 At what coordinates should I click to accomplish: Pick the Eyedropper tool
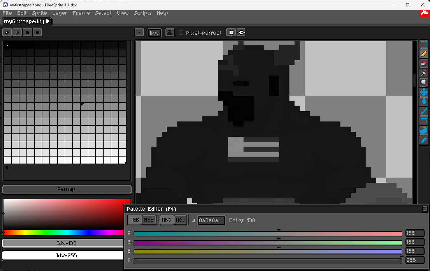point(424,73)
